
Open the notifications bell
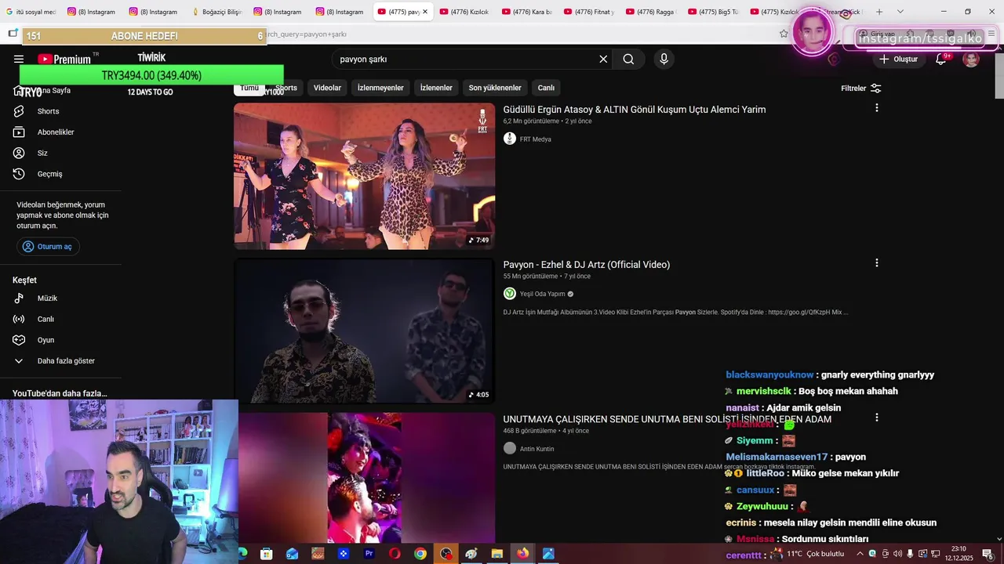940,59
